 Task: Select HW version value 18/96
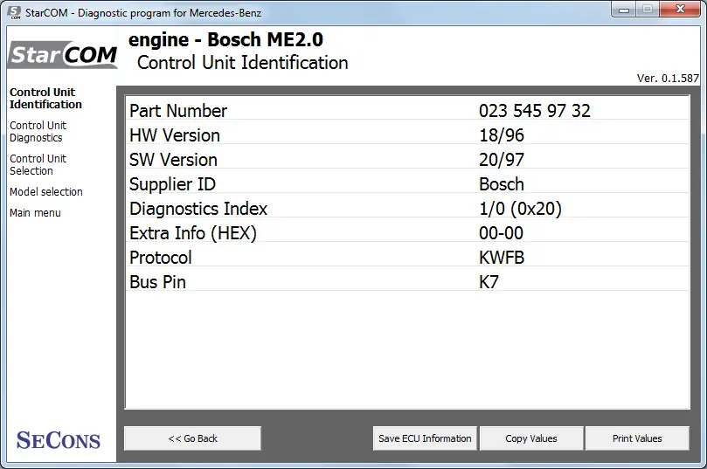(x=502, y=135)
